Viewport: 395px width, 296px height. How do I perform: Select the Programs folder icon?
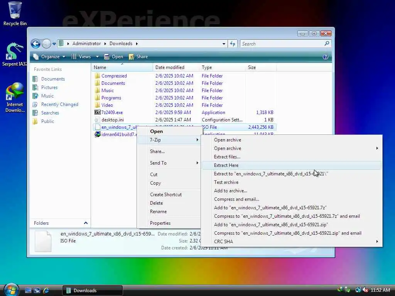(97, 98)
